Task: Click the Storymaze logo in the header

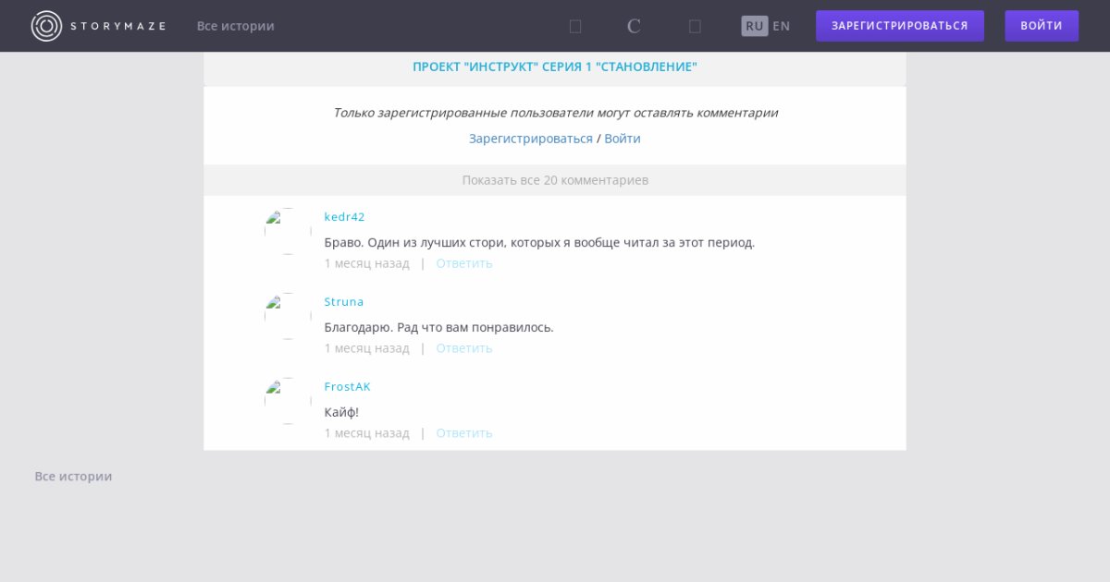Action: pyautogui.click(x=98, y=26)
